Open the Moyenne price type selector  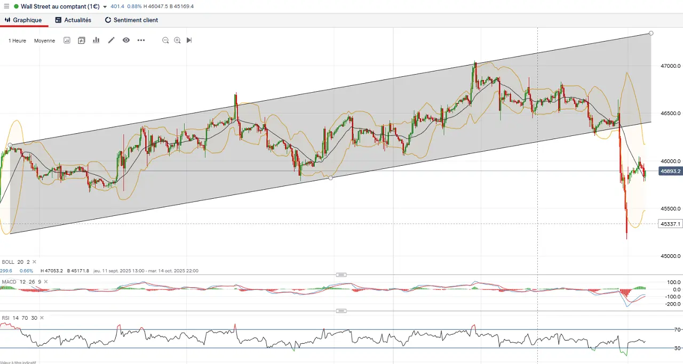click(44, 41)
